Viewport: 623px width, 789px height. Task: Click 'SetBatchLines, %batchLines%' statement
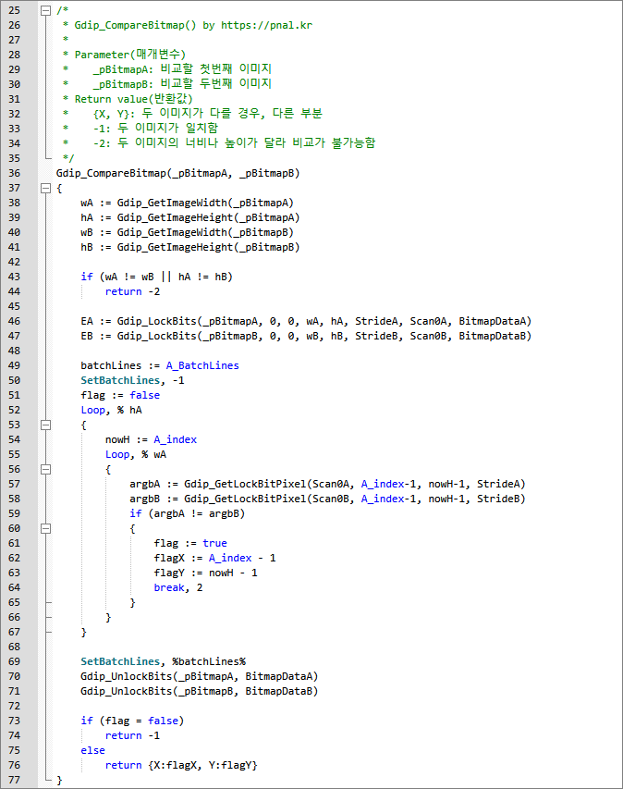[x=164, y=661]
